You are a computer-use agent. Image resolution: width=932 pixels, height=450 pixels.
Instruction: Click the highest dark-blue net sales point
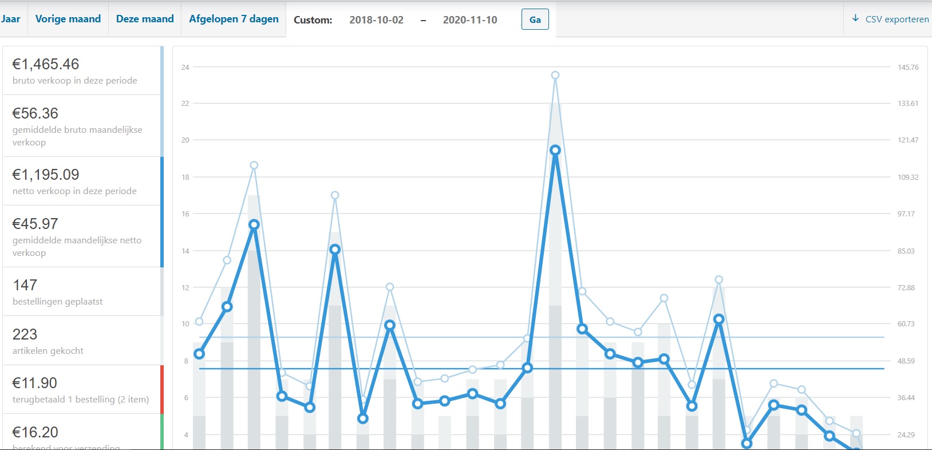tap(555, 150)
